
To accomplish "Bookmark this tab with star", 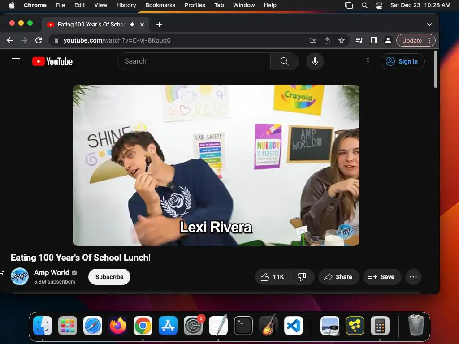I will click(341, 40).
